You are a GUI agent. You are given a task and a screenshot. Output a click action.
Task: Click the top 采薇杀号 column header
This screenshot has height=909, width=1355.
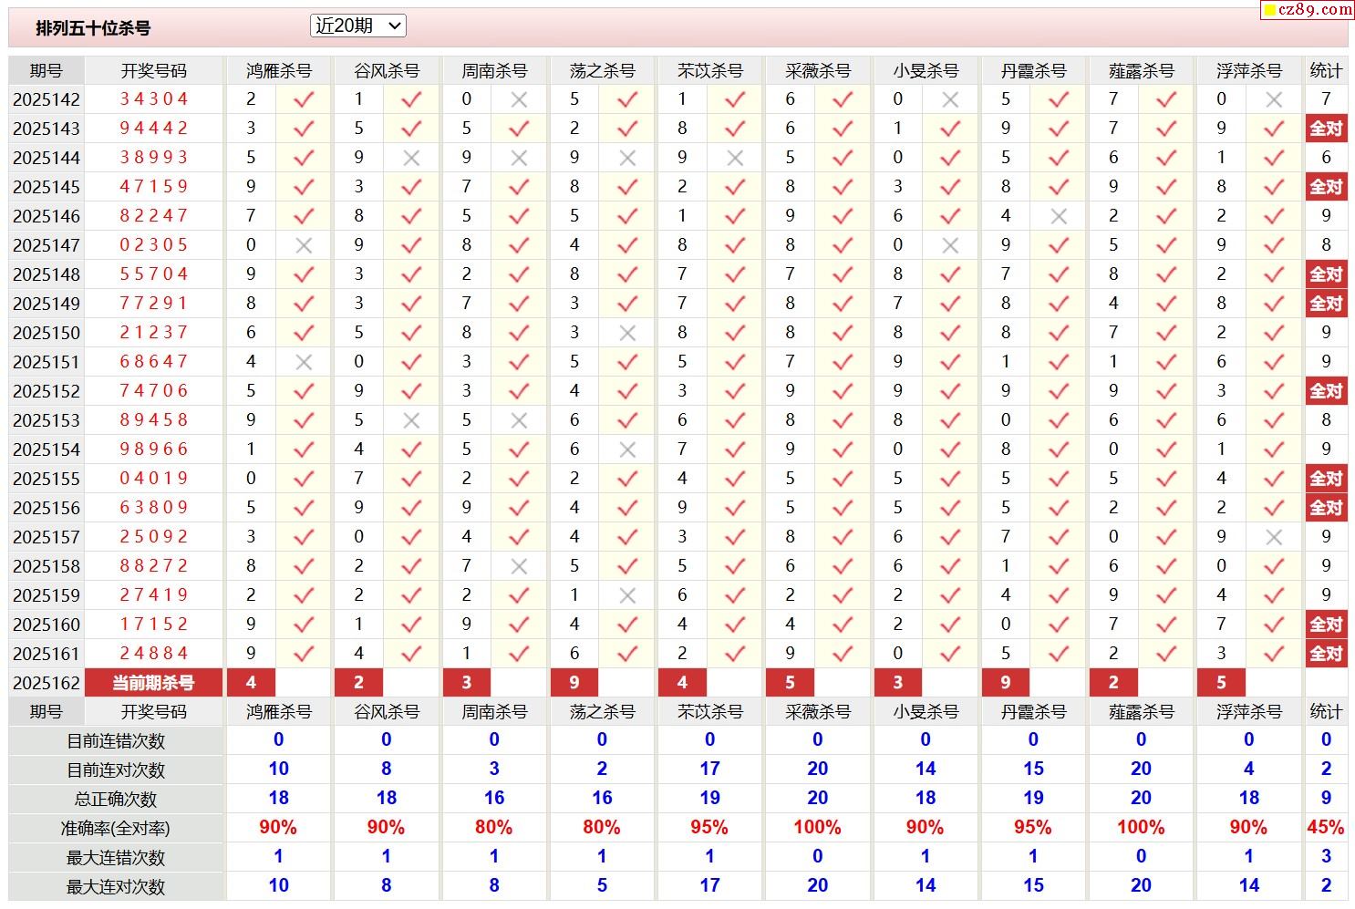coord(818,70)
